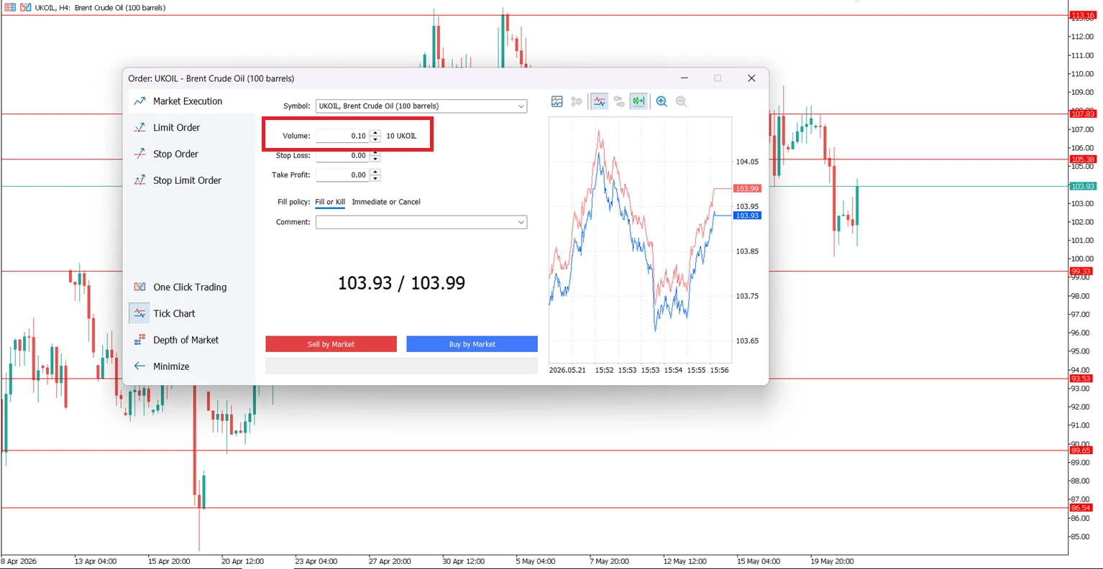The width and height of the screenshot is (1103, 569).
Task: Click the 105.38 level label on price axis
Action: pyautogui.click(x=1082, y=159)
